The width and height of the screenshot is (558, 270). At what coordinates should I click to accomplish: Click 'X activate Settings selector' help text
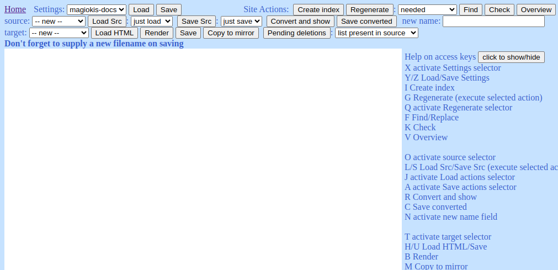[453, 68]
